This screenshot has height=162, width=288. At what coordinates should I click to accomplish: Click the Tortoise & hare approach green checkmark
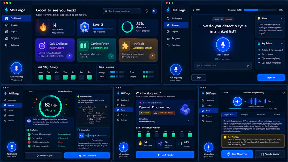[x=29, y=134]
